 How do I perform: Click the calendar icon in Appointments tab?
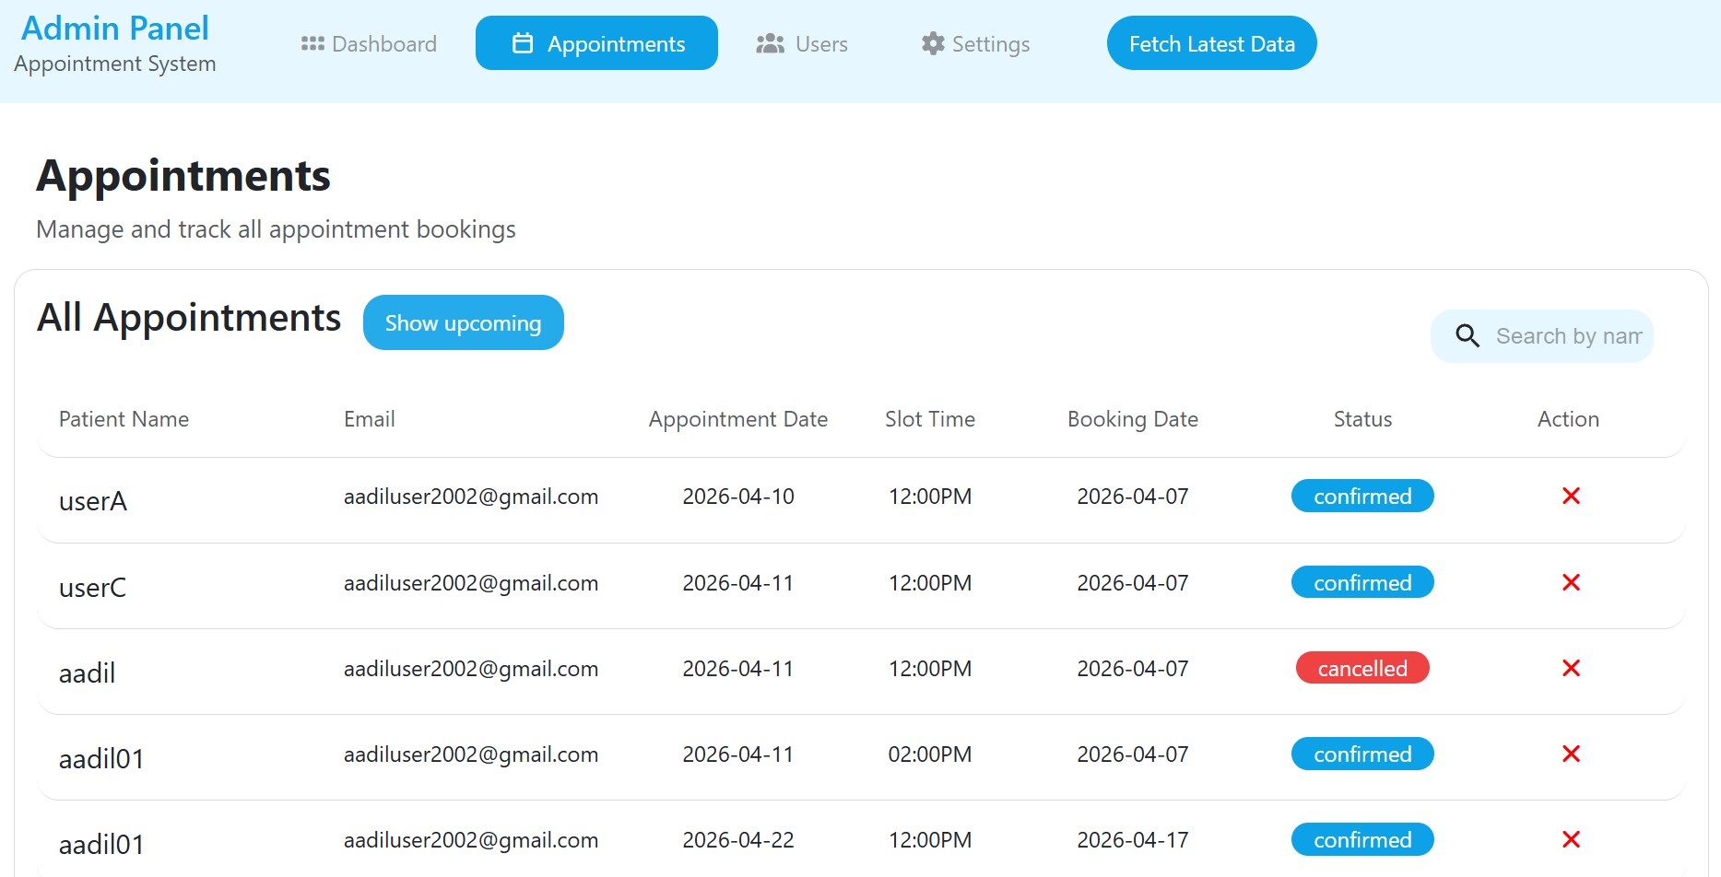point(523,43)
